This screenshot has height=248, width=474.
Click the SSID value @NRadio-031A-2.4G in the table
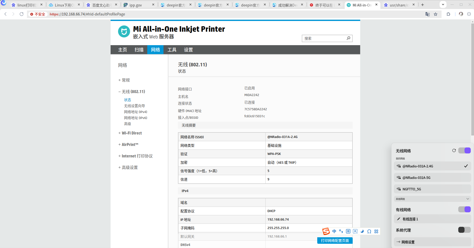click(x=283, y=137)
